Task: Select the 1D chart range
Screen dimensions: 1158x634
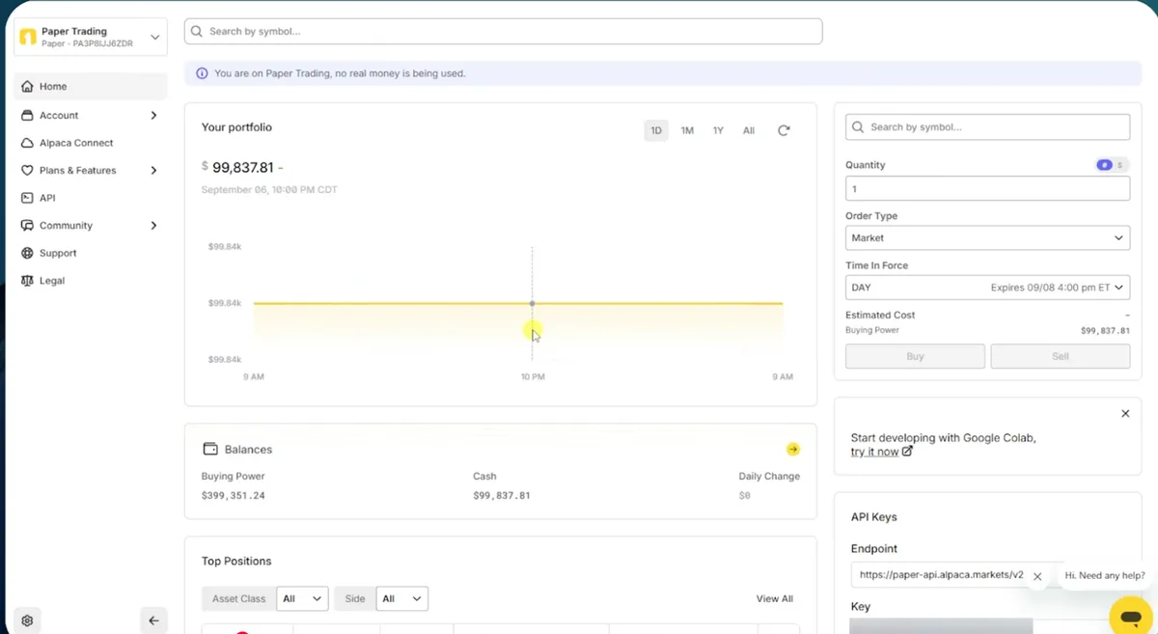Action: click(656, 130)
